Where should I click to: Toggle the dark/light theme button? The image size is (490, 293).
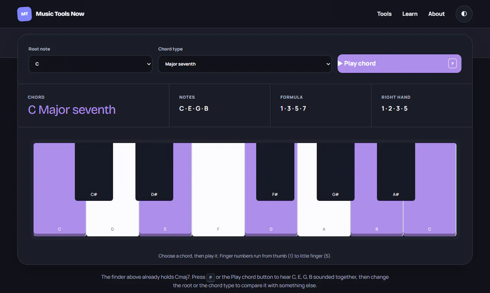pyautogui.click(x=464, y=14)
